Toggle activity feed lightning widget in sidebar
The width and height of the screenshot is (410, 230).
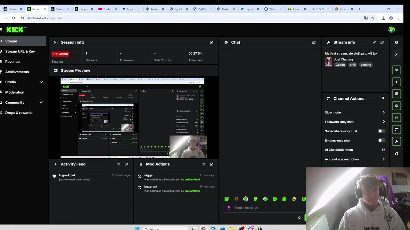click(397, 82)
